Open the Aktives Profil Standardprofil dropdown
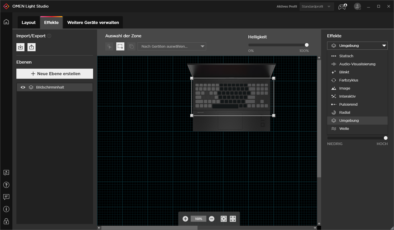The width and height of the screenshot is (394, 230). coord(316,7)
